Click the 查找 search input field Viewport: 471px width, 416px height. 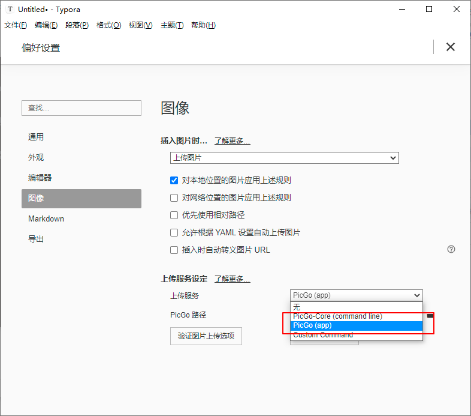81,108
